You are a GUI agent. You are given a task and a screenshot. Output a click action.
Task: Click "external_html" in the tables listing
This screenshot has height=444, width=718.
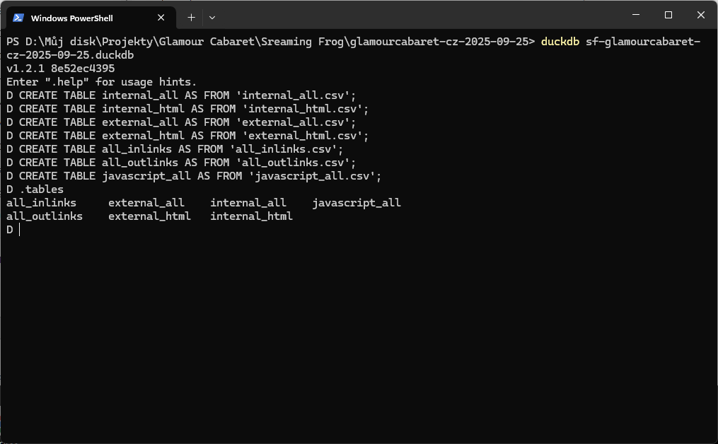(x=149, y=216)
